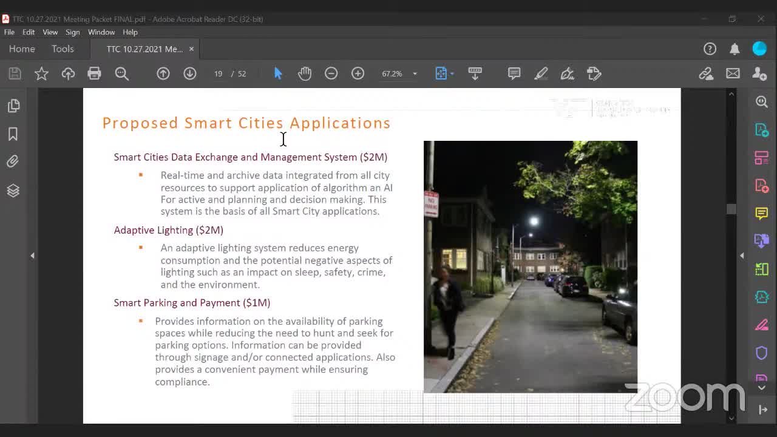
Task: Print the document with printer icon
Action: pos(94,73)
